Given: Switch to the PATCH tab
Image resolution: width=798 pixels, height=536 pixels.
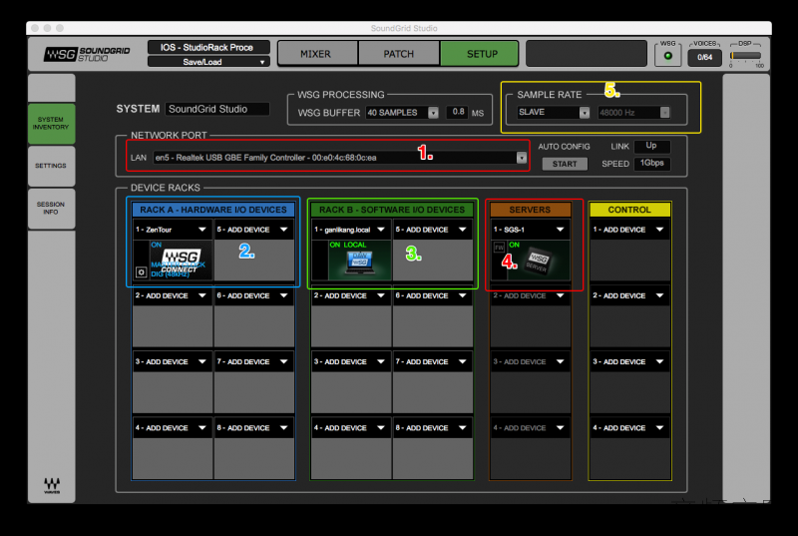Looking at the screenshot, I should pos(398,54).
